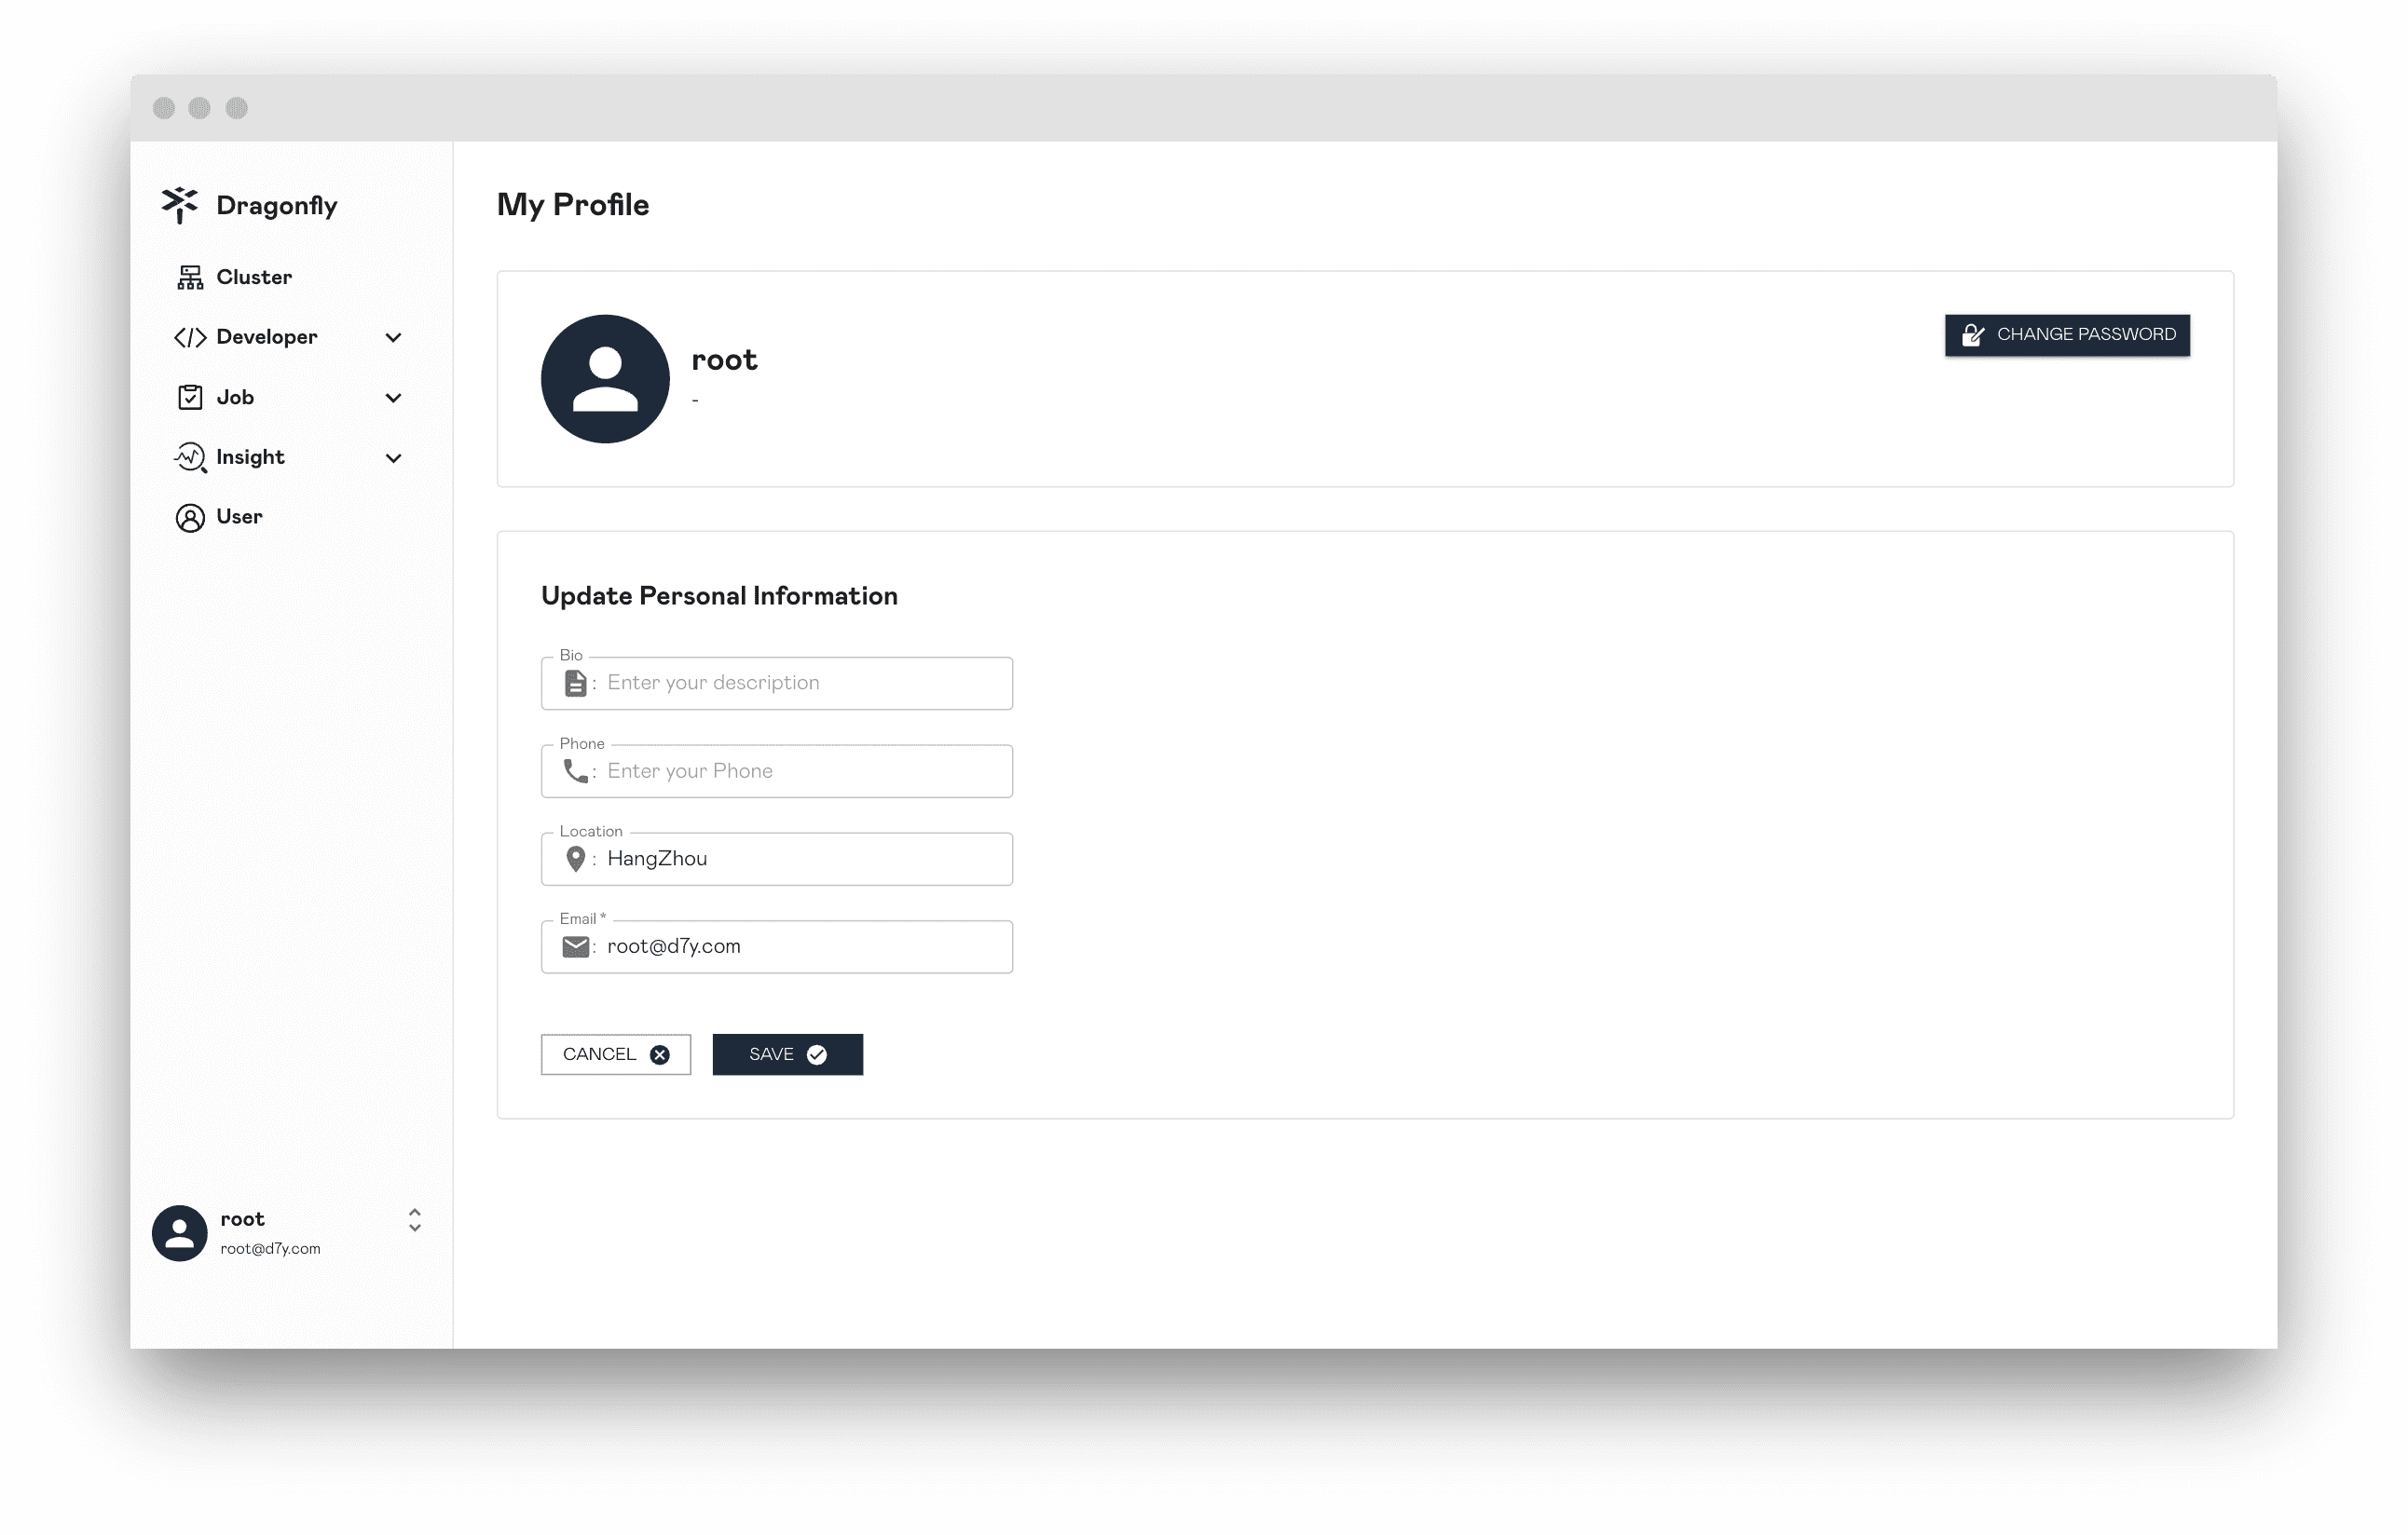Click the Developer menu icon
Screen dimensions: 2408x1535
[x=188, y=335]
